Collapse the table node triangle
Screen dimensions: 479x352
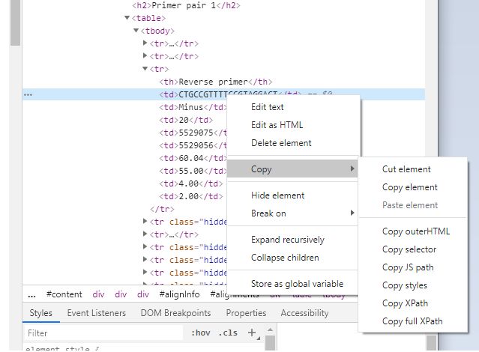tap(127, 18)
